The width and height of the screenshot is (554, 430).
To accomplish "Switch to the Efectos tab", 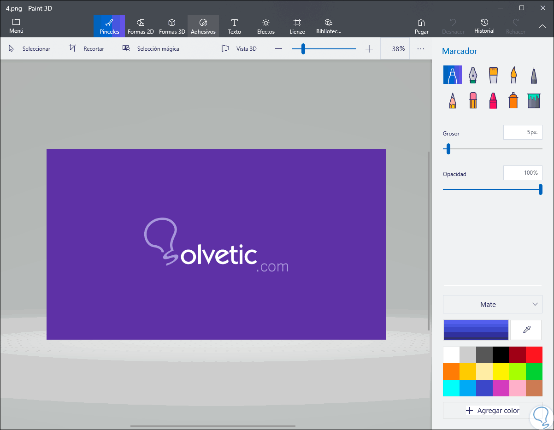I will (x=266, y=26).
